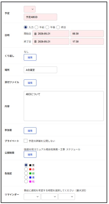Open the third リマインダー dropdown
Image resolution: width=109 pixels, height=204 pixels.
click(x=67, y=197)
